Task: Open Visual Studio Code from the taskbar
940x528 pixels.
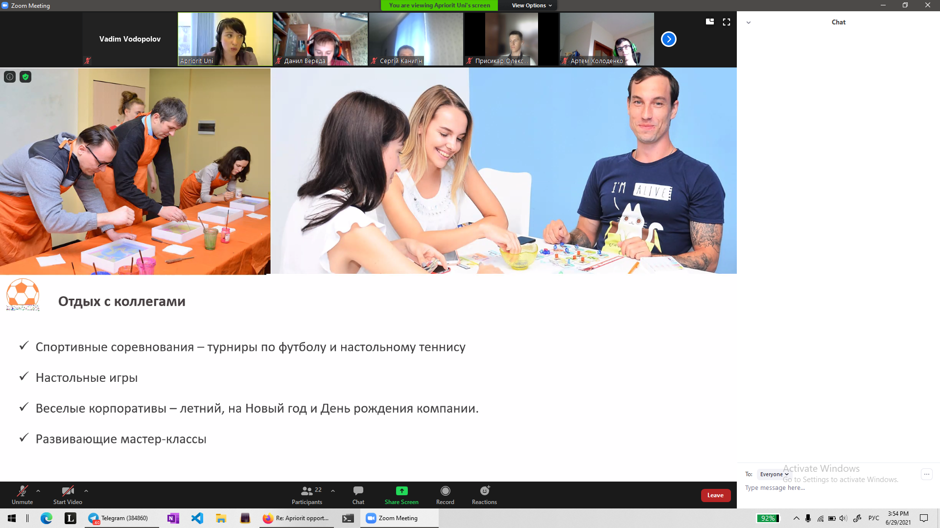Action: 197,518
